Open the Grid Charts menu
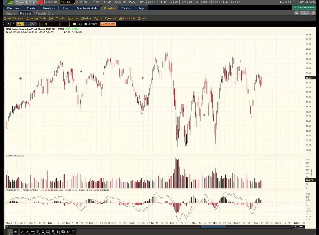This screenshot has height=235, width=319. pyautogui.click(x=57, y=19)
